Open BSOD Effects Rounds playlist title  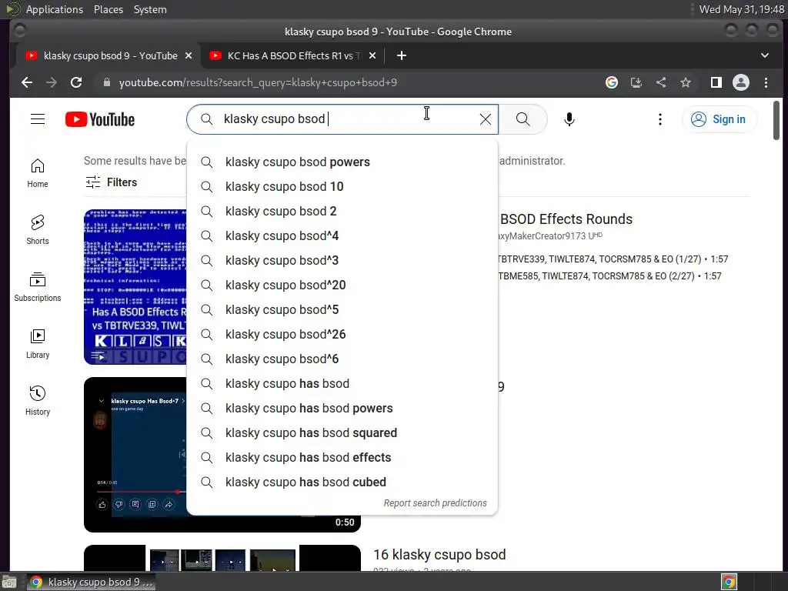[566, 219]
